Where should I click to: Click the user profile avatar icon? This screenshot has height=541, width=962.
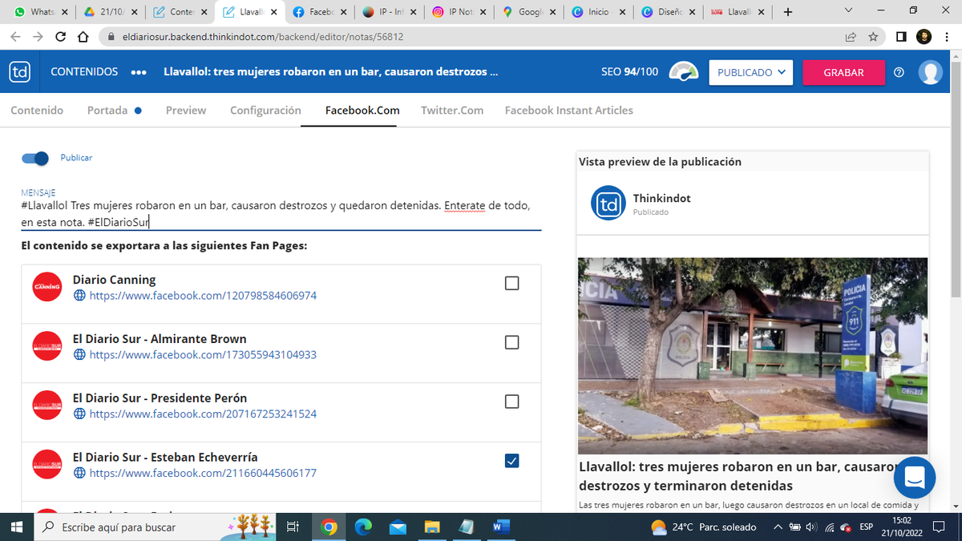pyautogui.click(x=930, y=72)
